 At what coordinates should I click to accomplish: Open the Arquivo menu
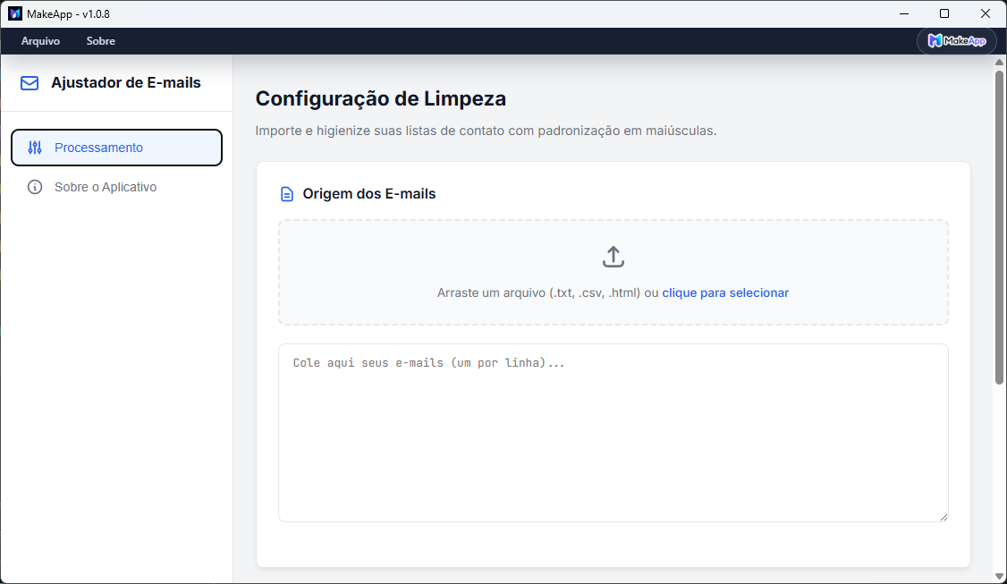[40, 41]
